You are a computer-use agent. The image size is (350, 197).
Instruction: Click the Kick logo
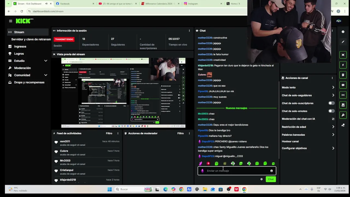[24, 21]
